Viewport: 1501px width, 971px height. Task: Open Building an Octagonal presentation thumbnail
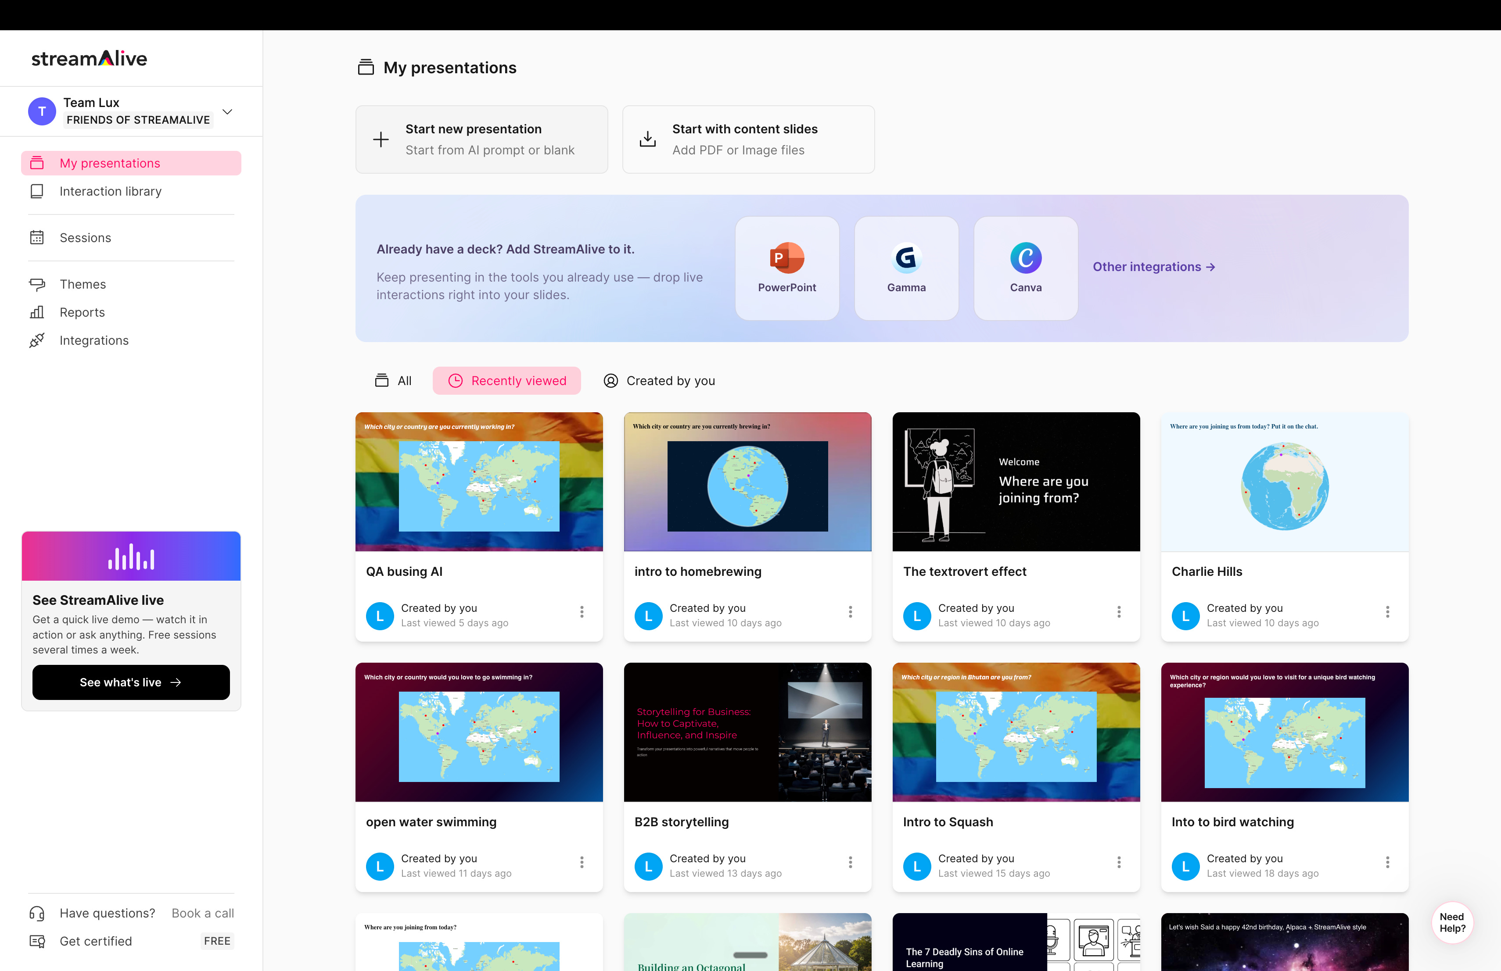coord(748,942)
